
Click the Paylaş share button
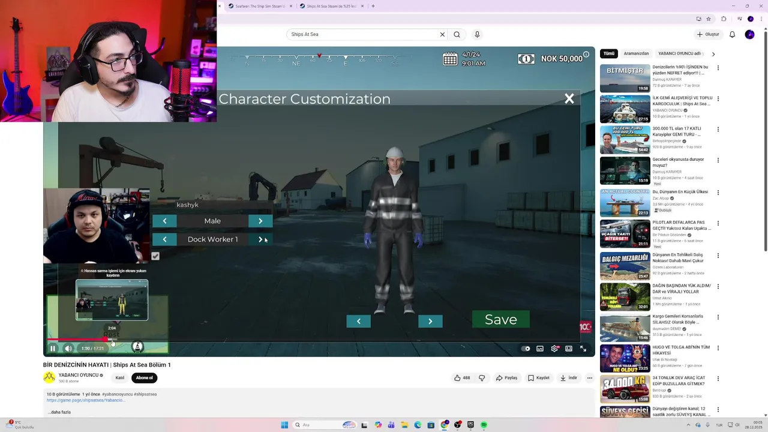[506, 378]
